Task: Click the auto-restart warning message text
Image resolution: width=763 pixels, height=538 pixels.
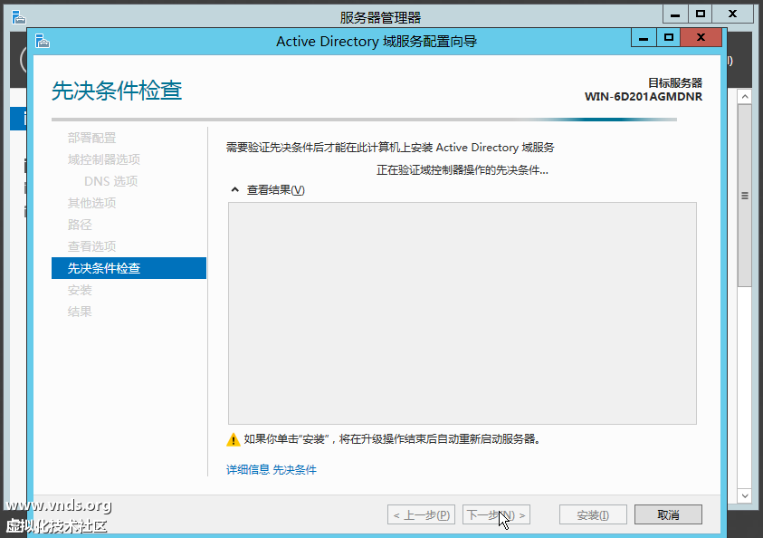Action: 392,439
